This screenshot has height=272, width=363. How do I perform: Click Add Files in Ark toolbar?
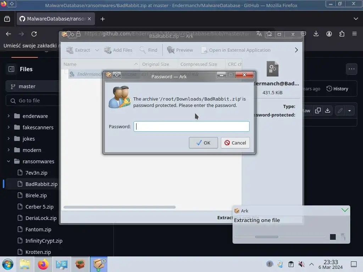pos(118,50)
